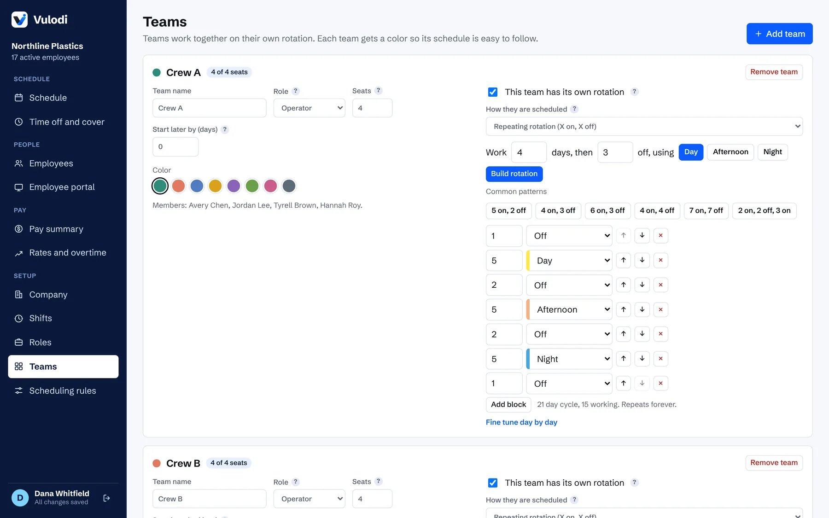Open Crew B Role dropdown

tap(309, 499)
